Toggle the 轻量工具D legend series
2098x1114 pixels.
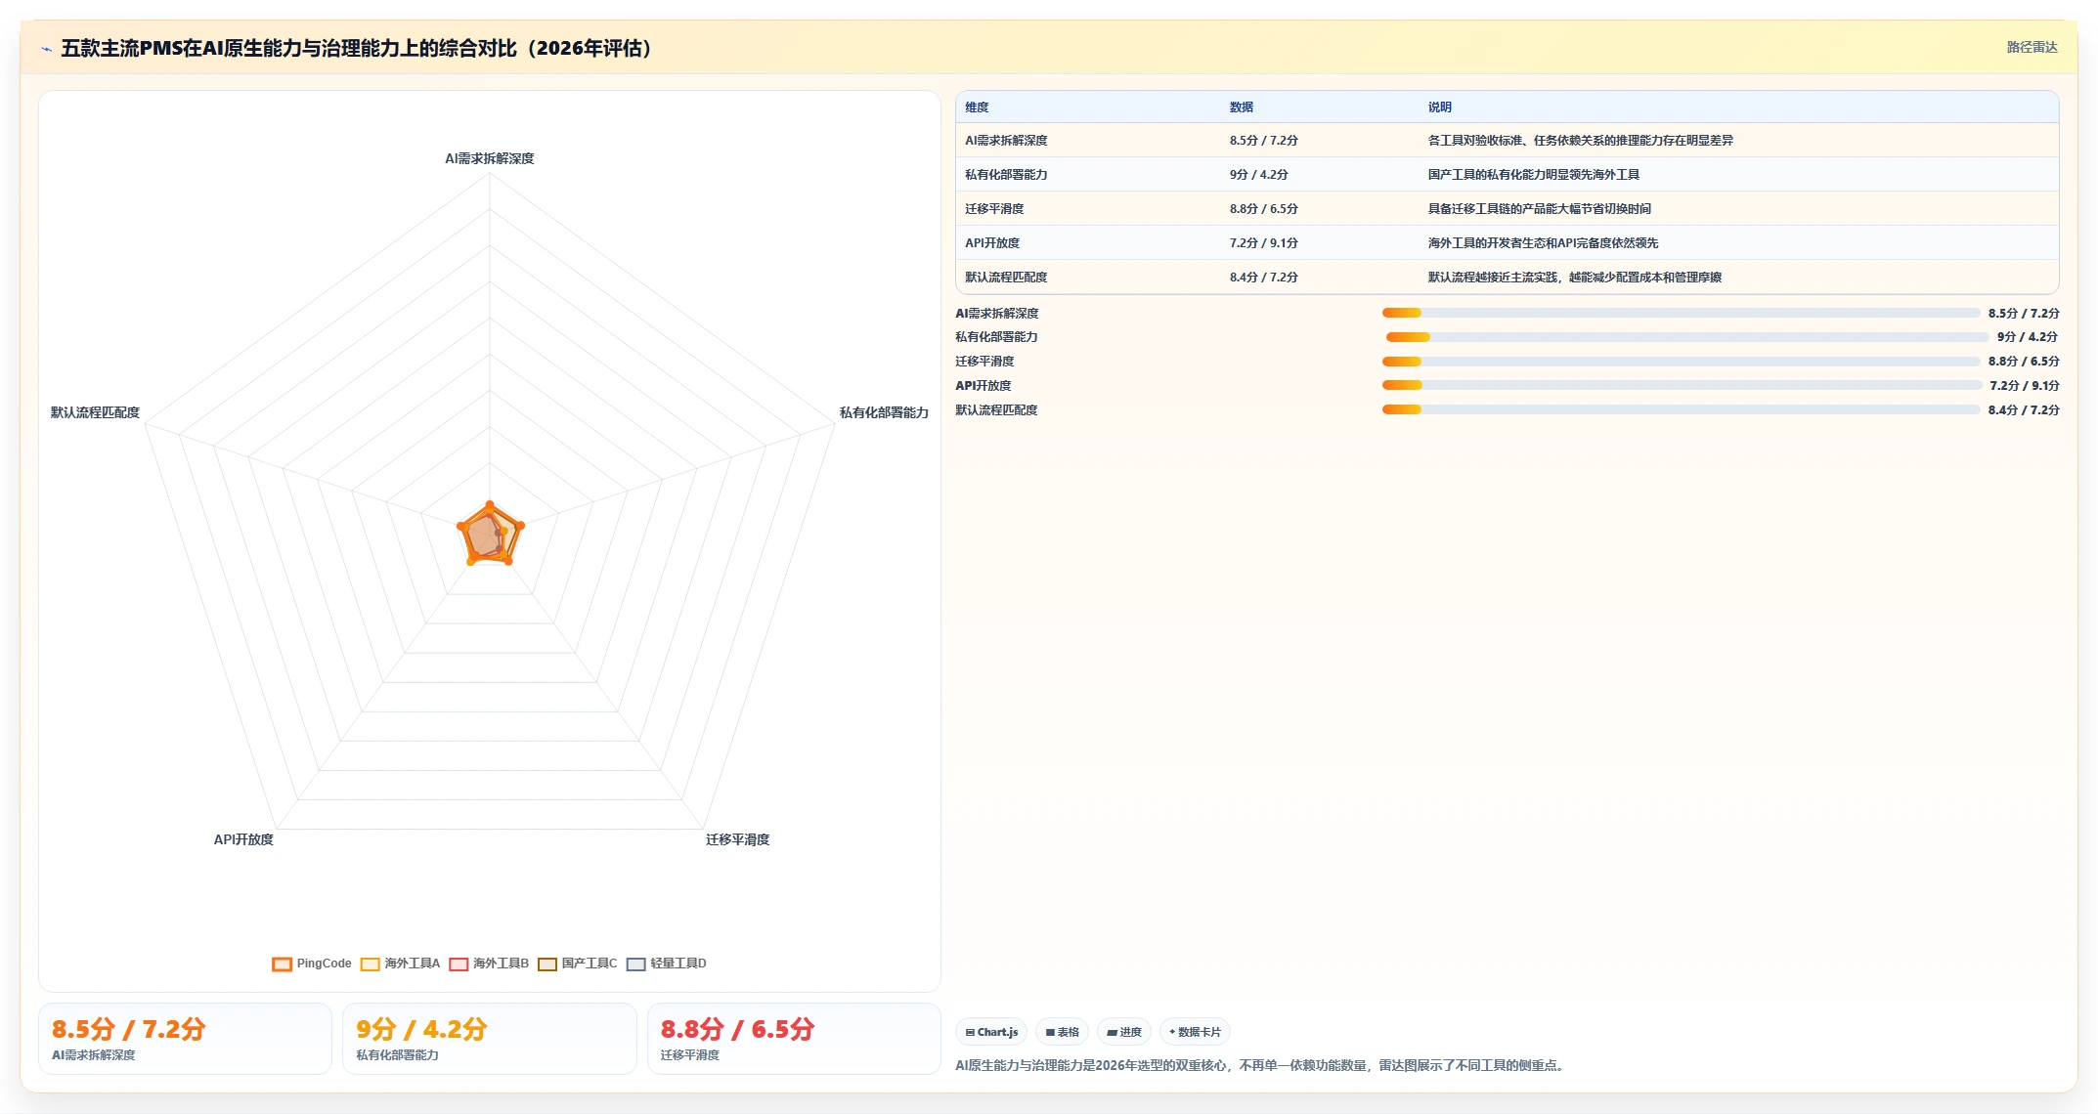click(x=667, y=964)
